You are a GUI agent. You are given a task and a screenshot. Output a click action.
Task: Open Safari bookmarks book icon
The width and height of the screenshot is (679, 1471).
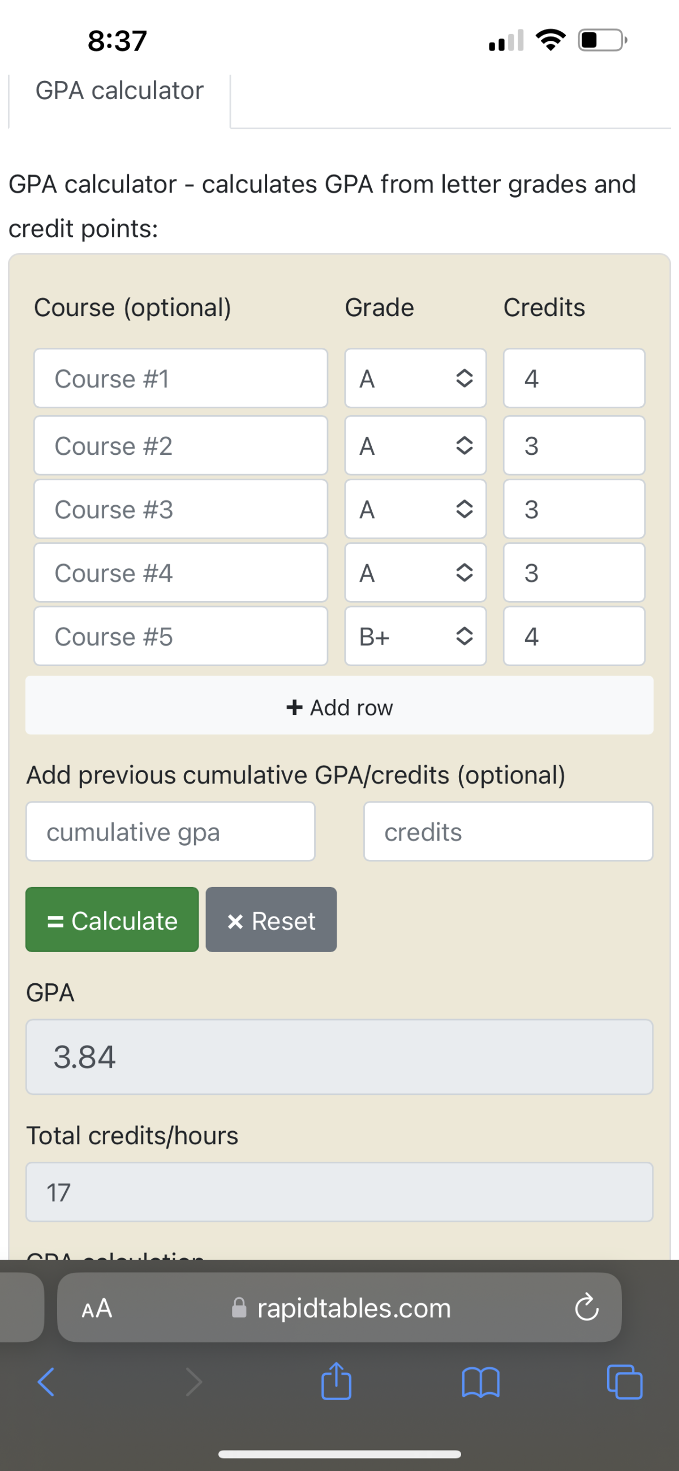click(480, 1382)
